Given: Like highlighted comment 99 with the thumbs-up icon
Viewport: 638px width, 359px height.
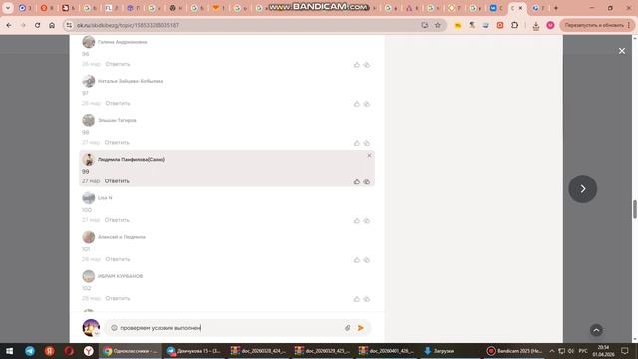Looking at the screenshot, I should click(357, 181).
